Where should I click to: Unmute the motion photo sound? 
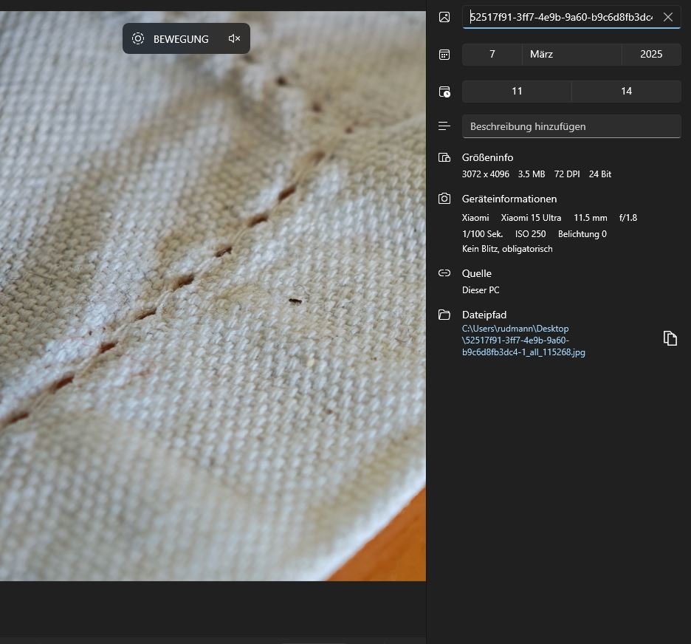pos(234,39)
